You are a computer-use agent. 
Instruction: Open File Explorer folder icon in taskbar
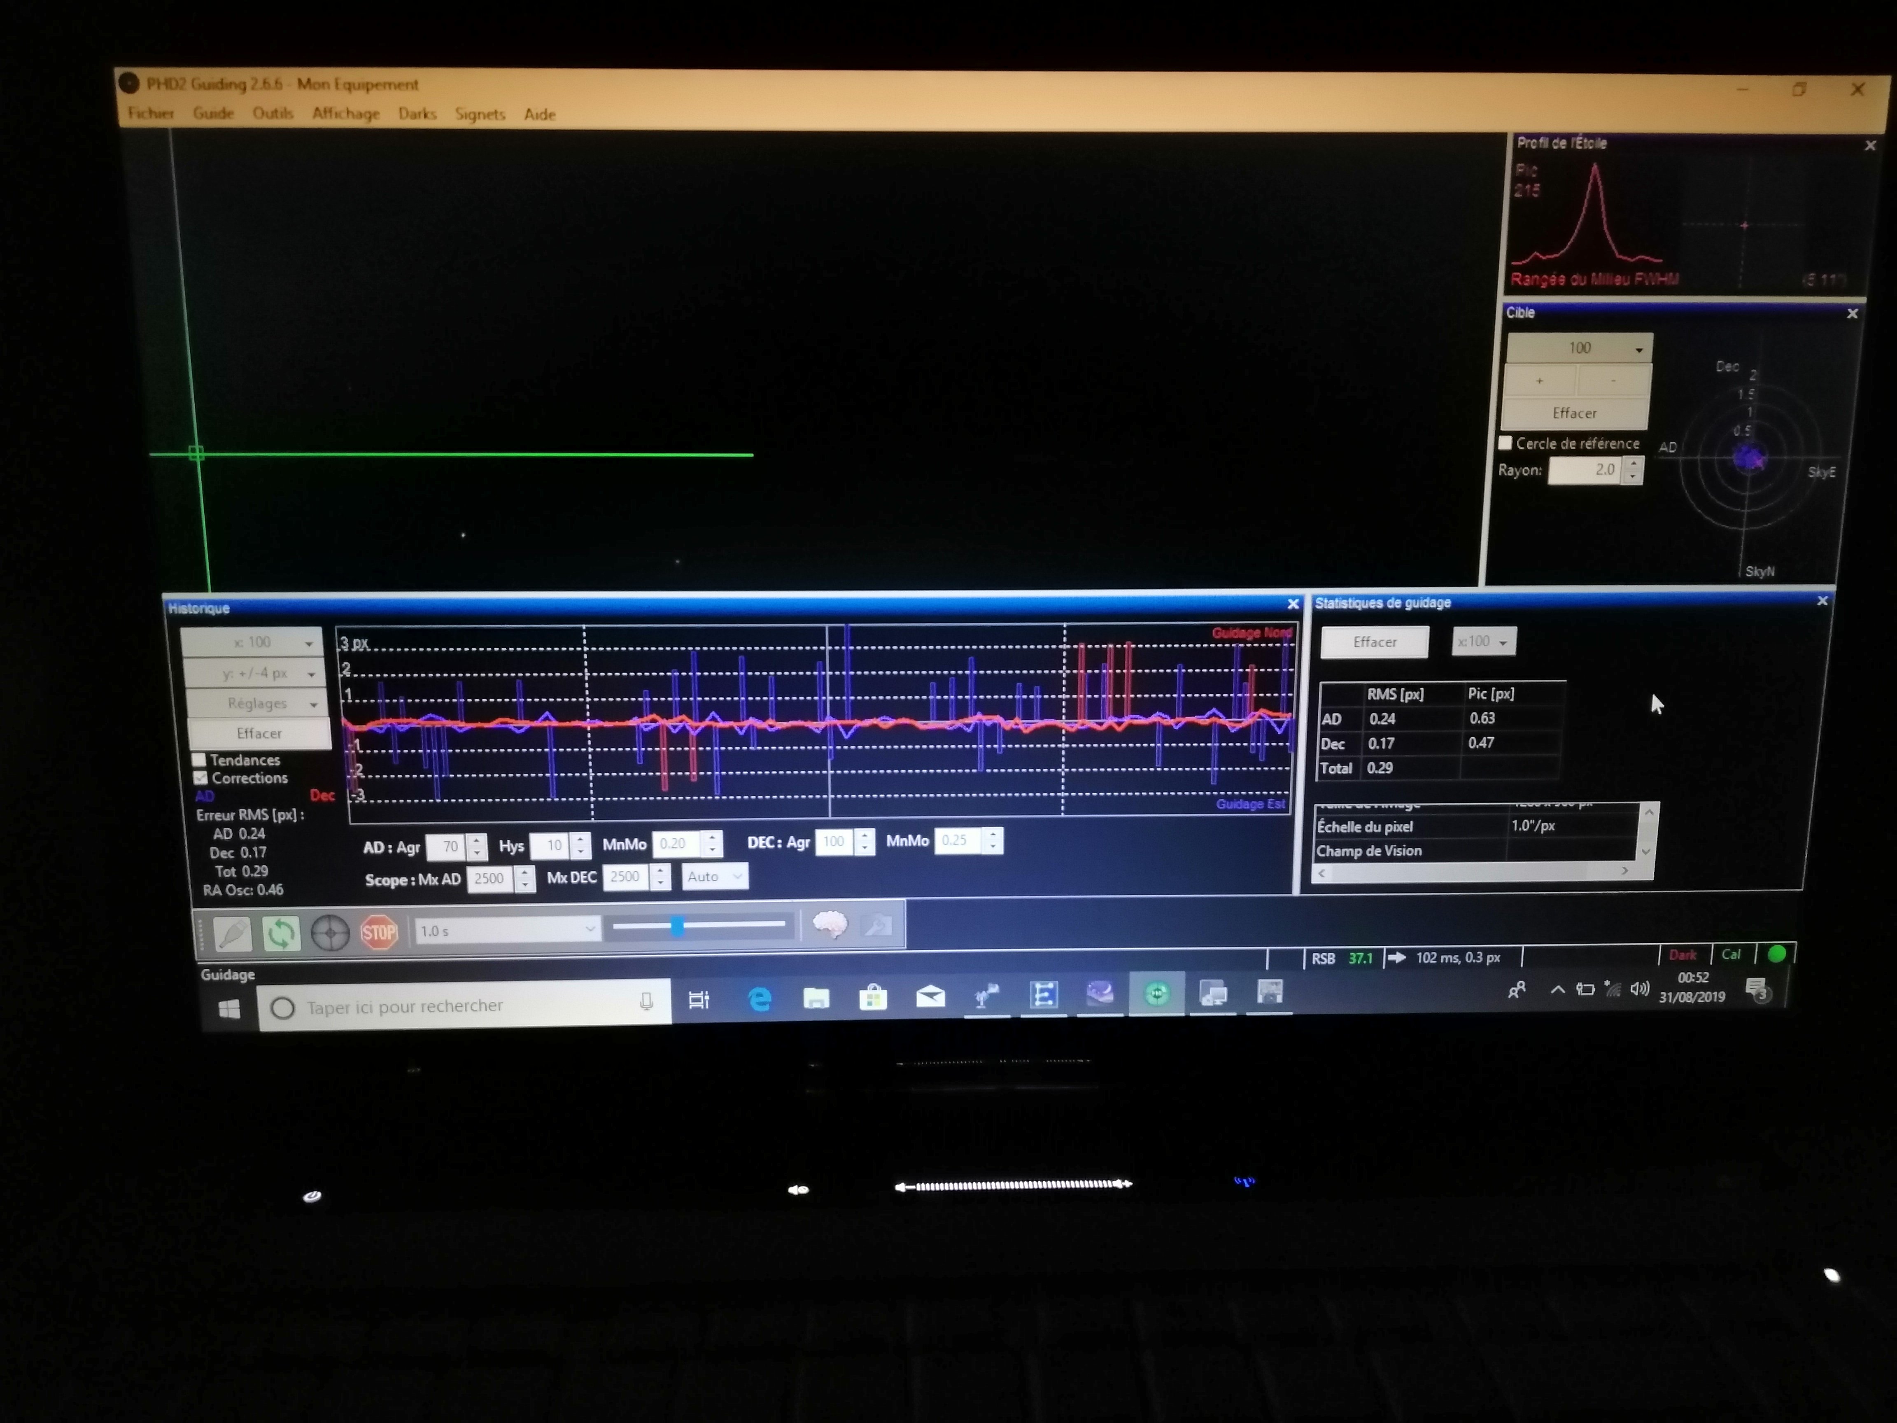coord(816,998)
